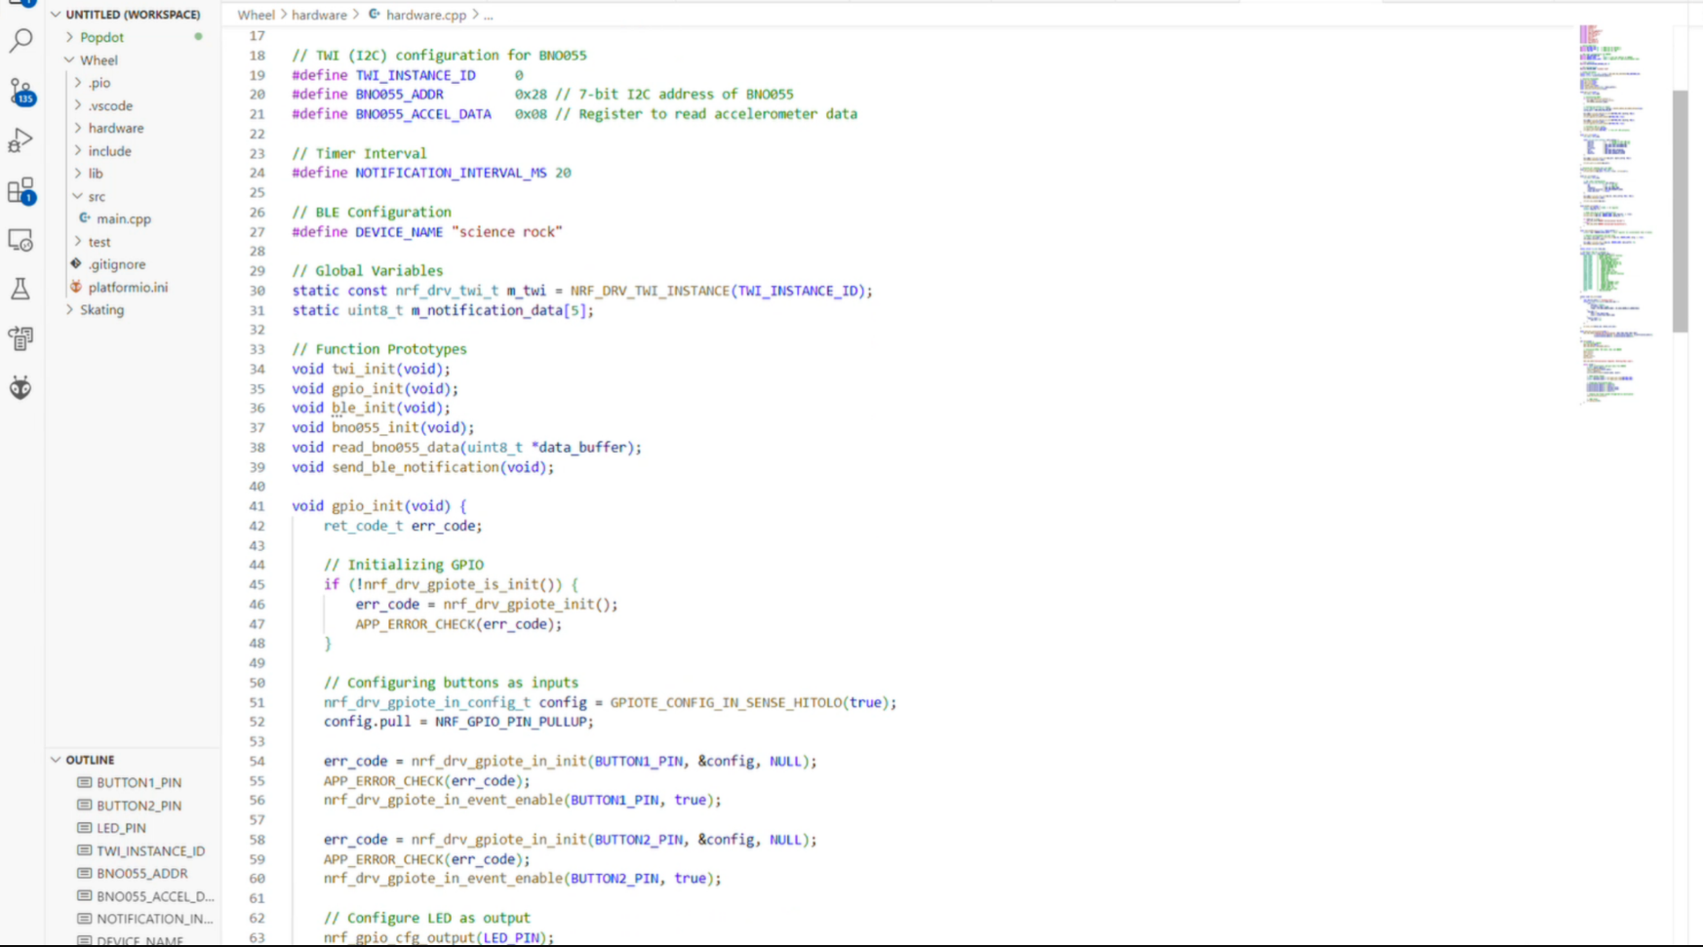
Task: Expand the Skating folder
Action: click(69, 309)
